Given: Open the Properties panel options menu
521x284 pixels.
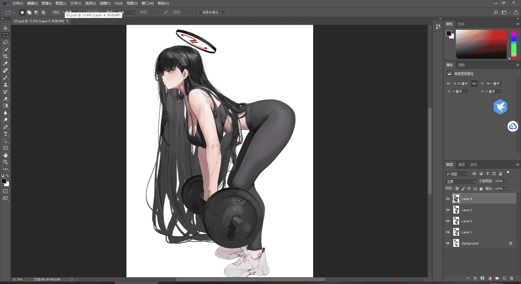Looking at the screenshot, I should (518, 65).
